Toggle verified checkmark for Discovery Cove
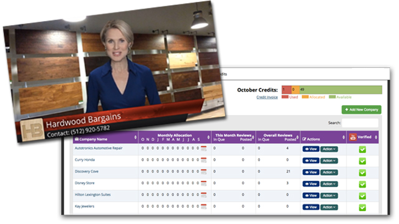 [x=362, y=173]
